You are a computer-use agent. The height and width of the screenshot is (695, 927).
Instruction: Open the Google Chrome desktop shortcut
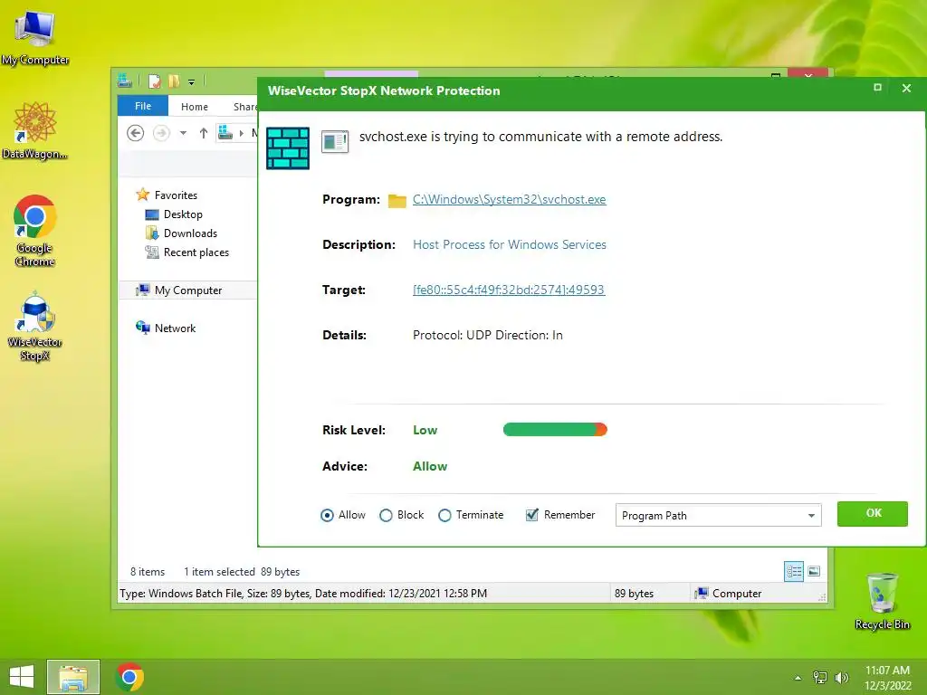click(x=35, y=231)
